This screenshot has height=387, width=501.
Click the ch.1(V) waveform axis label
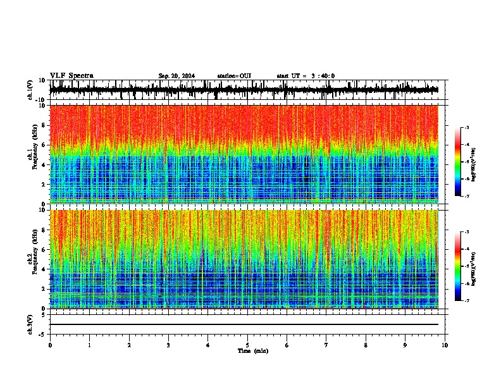(30, 90)
